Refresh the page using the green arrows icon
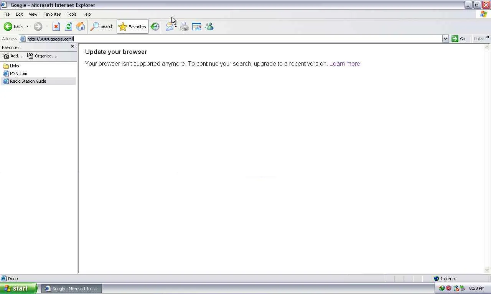491x294 pixels. pos(68,26)
